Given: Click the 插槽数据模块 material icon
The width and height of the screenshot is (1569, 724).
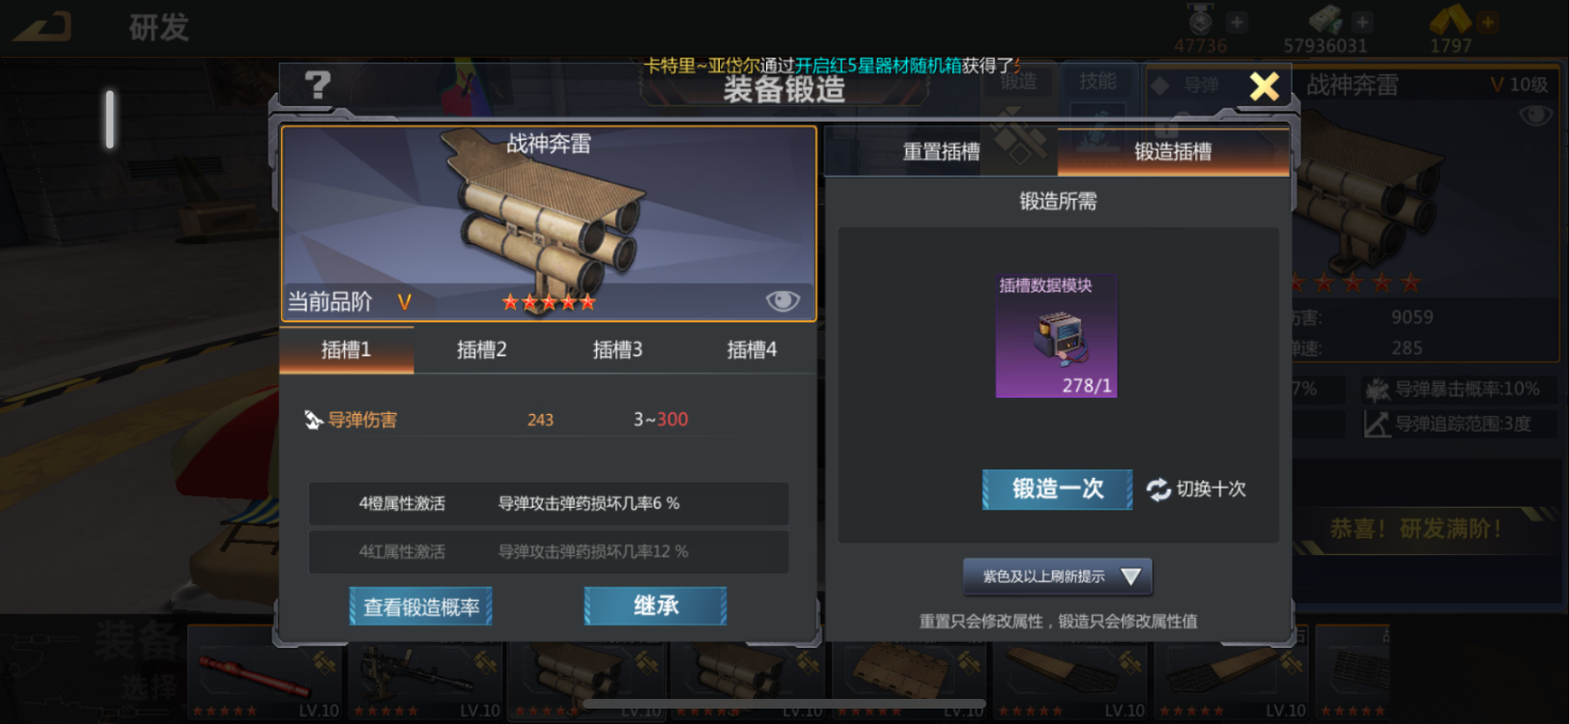Looking at the screenshot, I should point(1056,336).
